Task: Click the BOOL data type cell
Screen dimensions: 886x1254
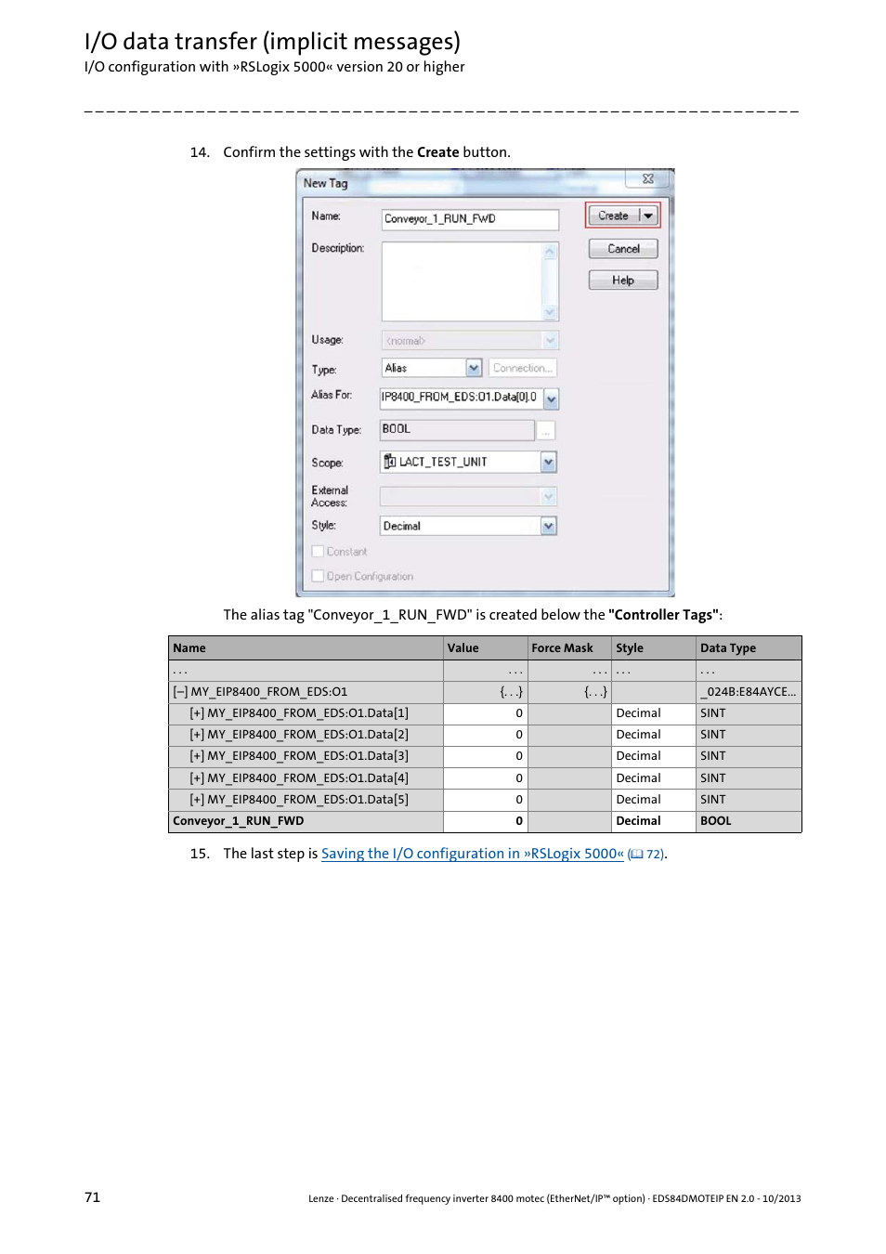Action: [x=749, y=821]
